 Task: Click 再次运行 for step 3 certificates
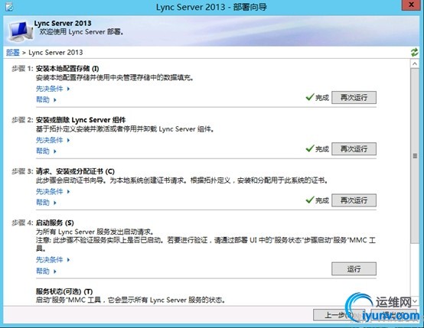pyautogui.click(x=354, y=200)
